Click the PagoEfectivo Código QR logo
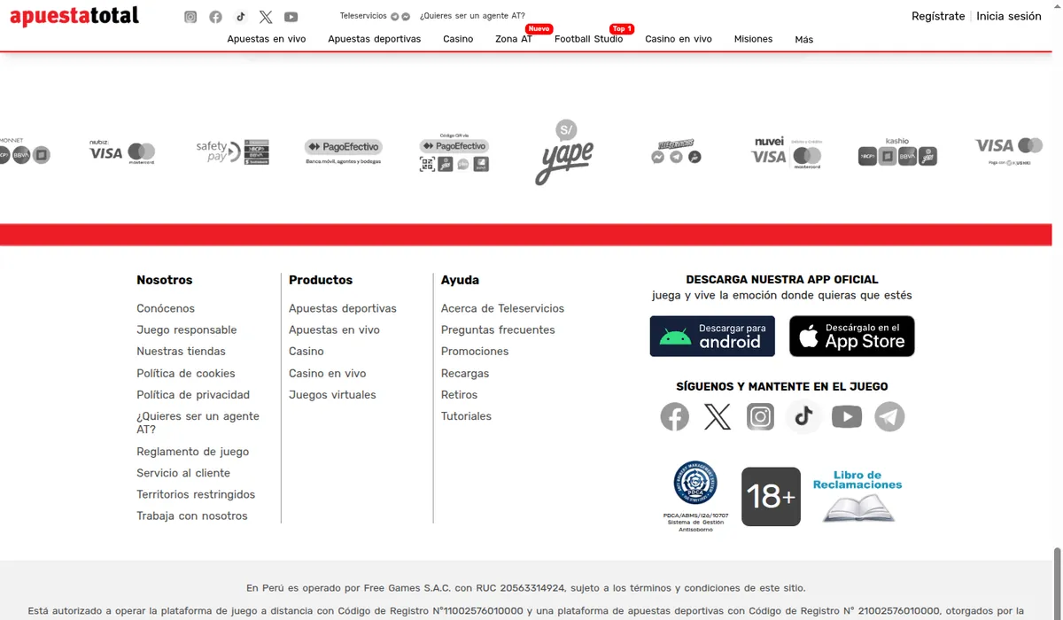 point(454,152)
